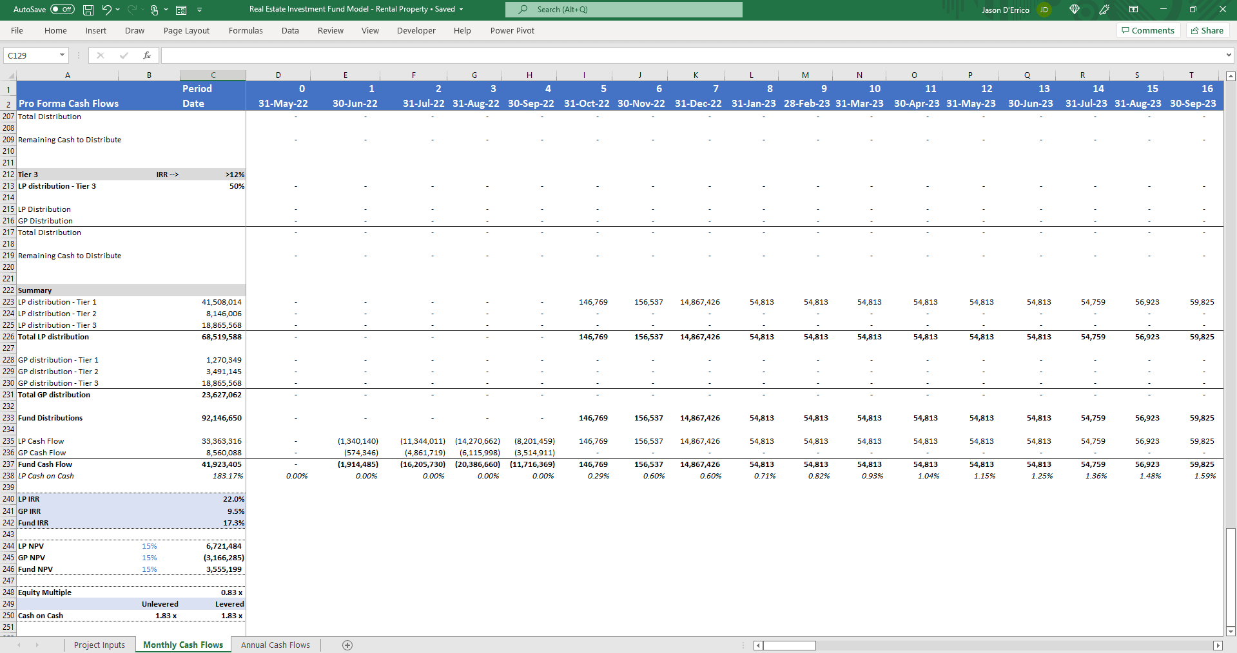Select the GP NPV (3,166,285) cell
The image size is (1237, 653).
(213, 558)
